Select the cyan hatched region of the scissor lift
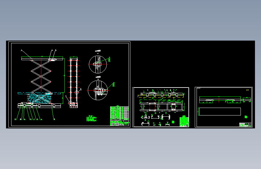The width and height of the screenshot is (261, 169). coord(39,98)
